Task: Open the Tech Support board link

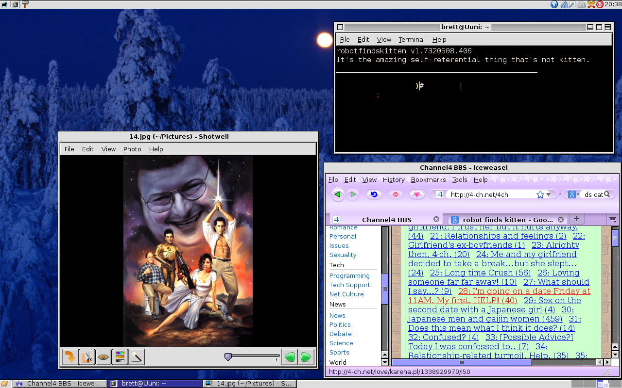Action: 349,285
